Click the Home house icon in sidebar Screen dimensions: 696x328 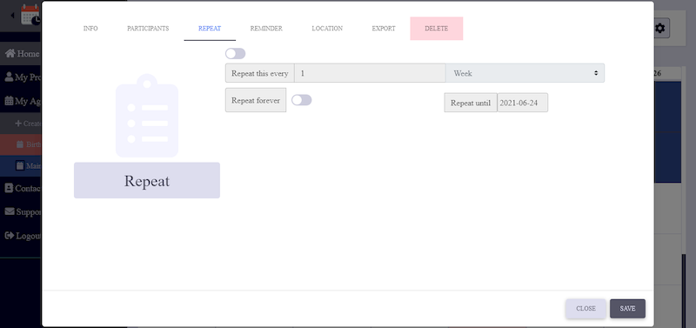10,54
